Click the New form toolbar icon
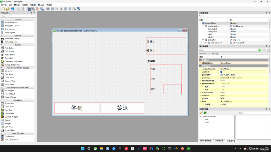 tap(4, 9)
